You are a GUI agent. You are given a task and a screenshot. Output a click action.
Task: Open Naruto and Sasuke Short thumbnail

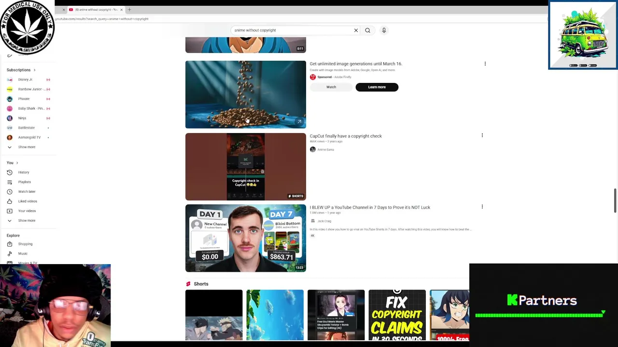[x=214, y=315]
